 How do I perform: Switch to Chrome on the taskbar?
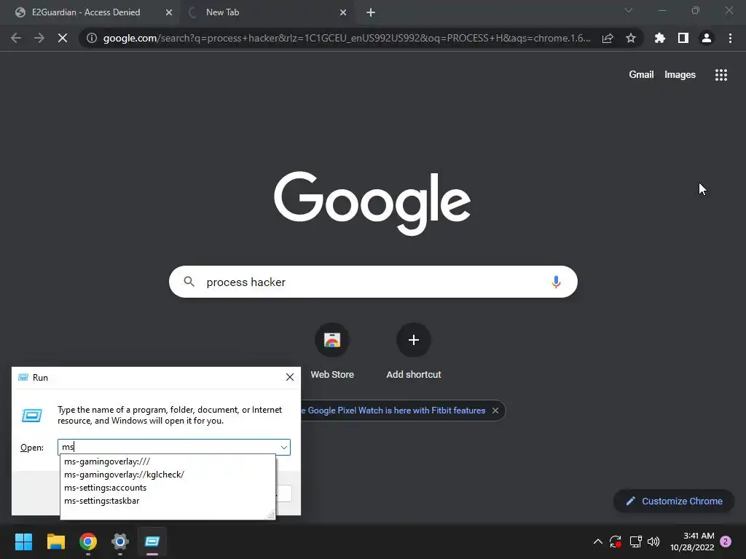88,542
